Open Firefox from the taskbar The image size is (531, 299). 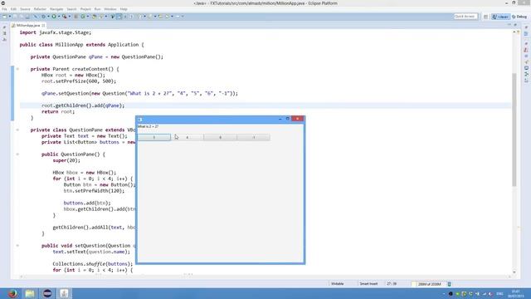coord(13,293)
